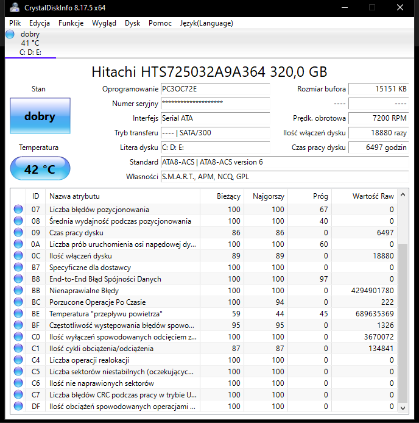Click the status orb for attribute 07
Screen dimensions: 419x423
tap(18, 209)
